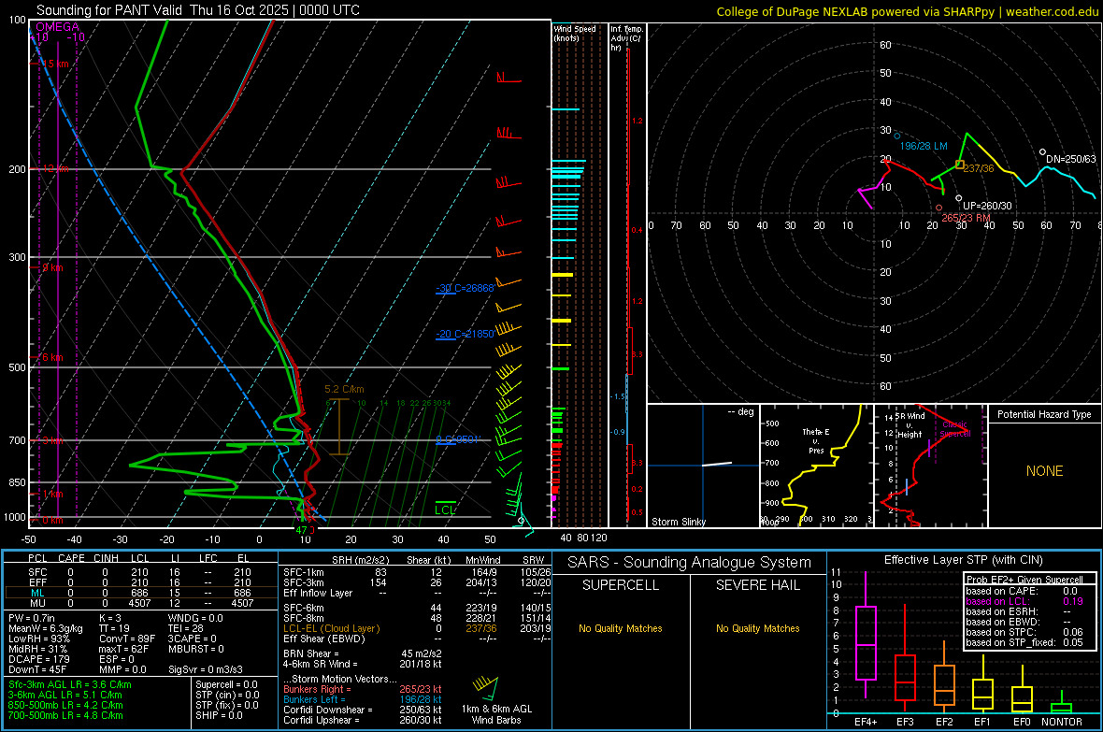This screenshot has width=1103, height=732.
Task: Click the 'Potential Hazard Type' header
Action: [x=1044, y=414]
